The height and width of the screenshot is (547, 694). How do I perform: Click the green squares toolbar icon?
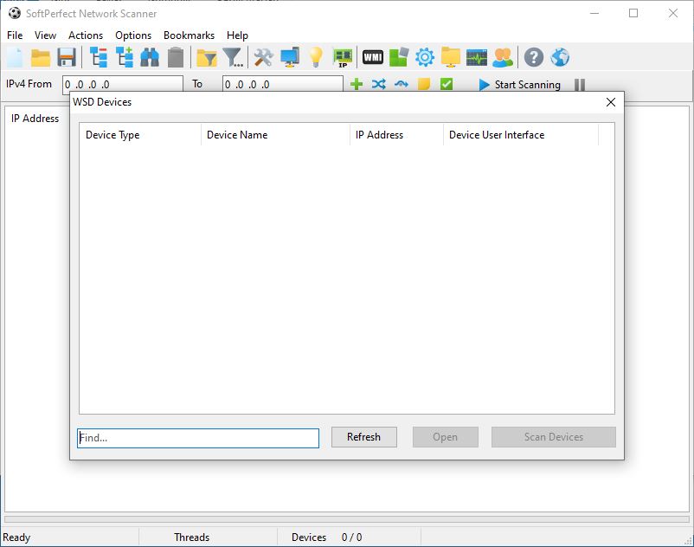[x=399, y=57]
